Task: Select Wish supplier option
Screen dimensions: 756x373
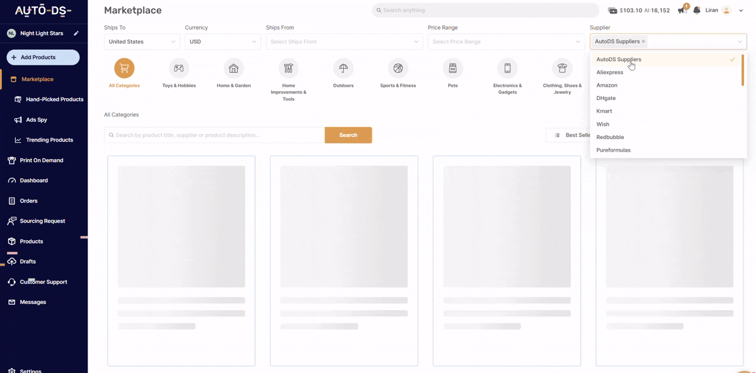Action: click(665, 124)
